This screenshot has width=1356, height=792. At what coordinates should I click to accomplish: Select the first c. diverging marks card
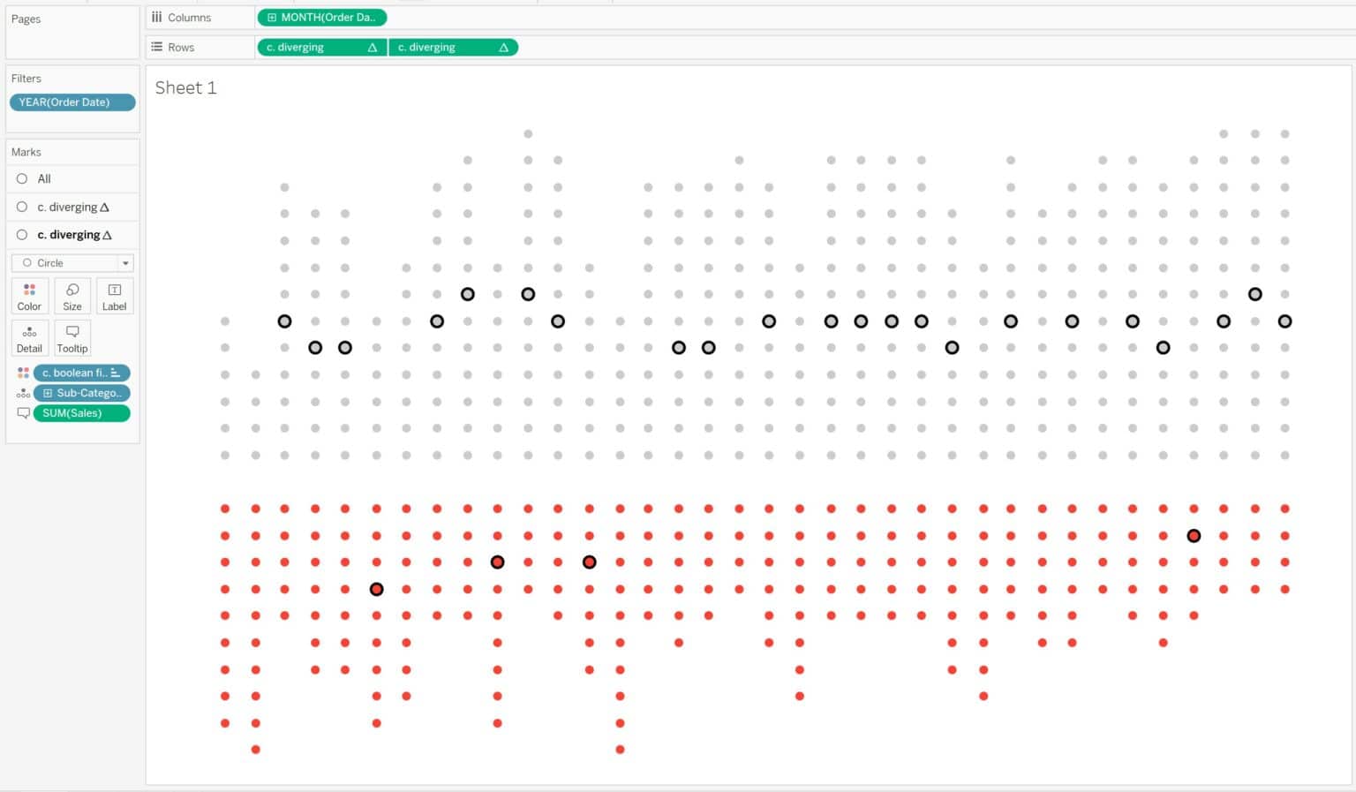pyautogui.click(x=72, y=207)
